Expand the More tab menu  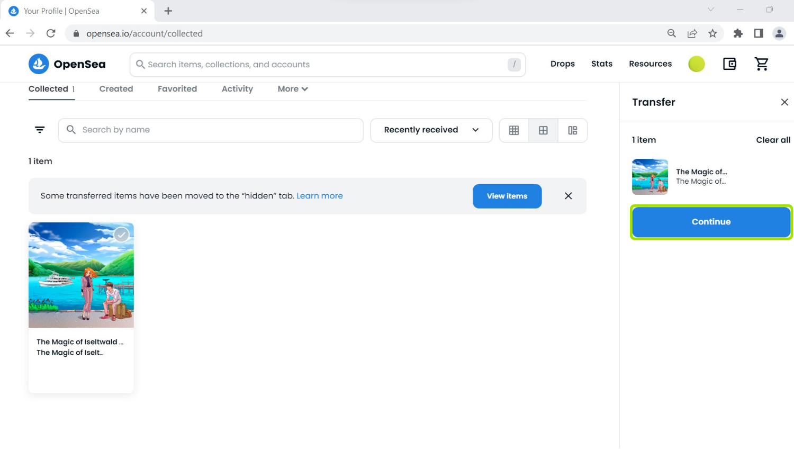pos(293,89)
